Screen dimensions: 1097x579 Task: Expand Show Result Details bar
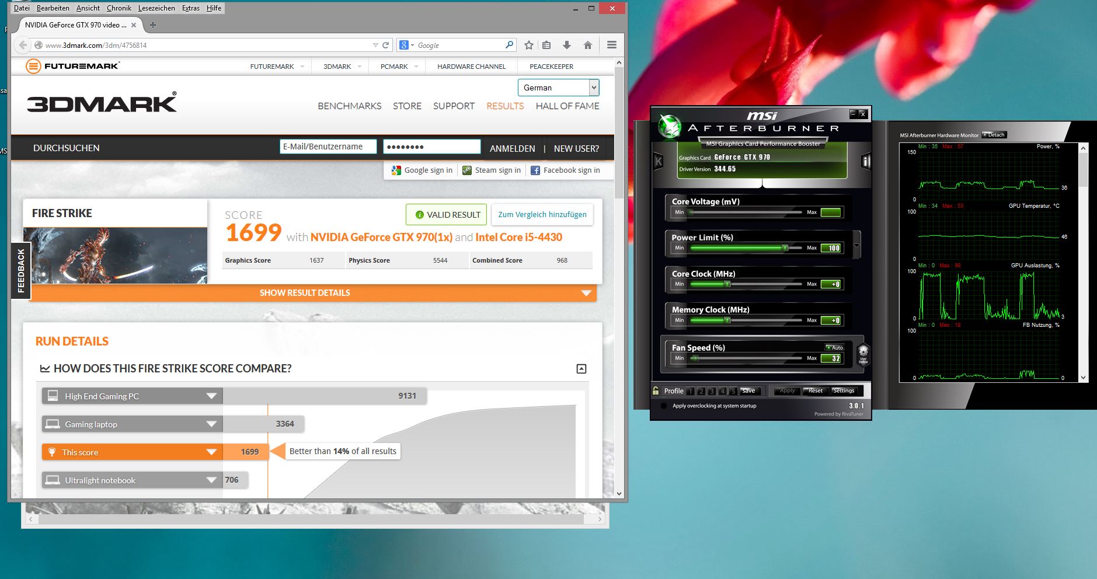(312, 293)
